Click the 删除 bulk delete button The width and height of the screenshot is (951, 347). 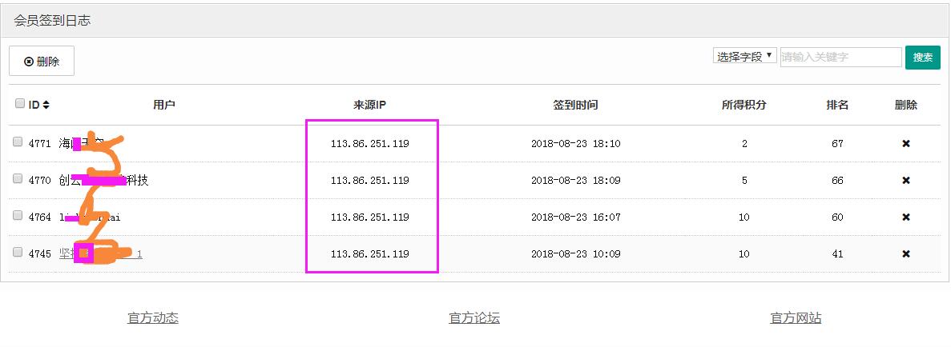click(42, 62)
